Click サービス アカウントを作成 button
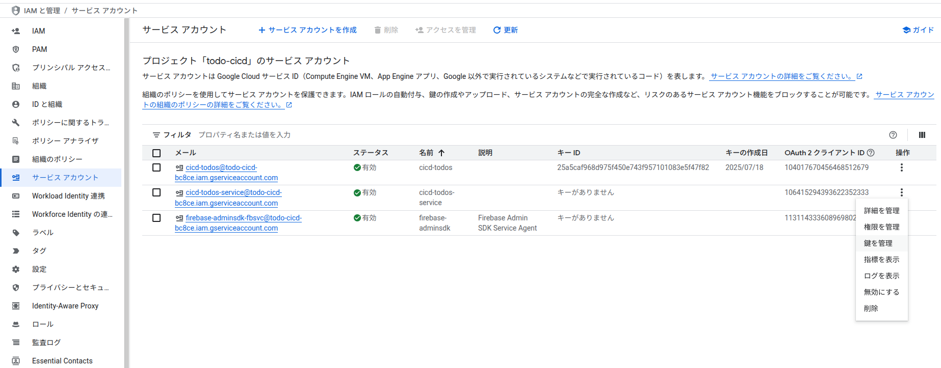This screenshot has width=941, height=368. [x=307, y=30]
